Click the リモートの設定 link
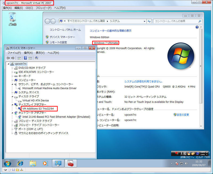Image resolution: width=213 pixels, height=174 pixels. click(58, 42)
